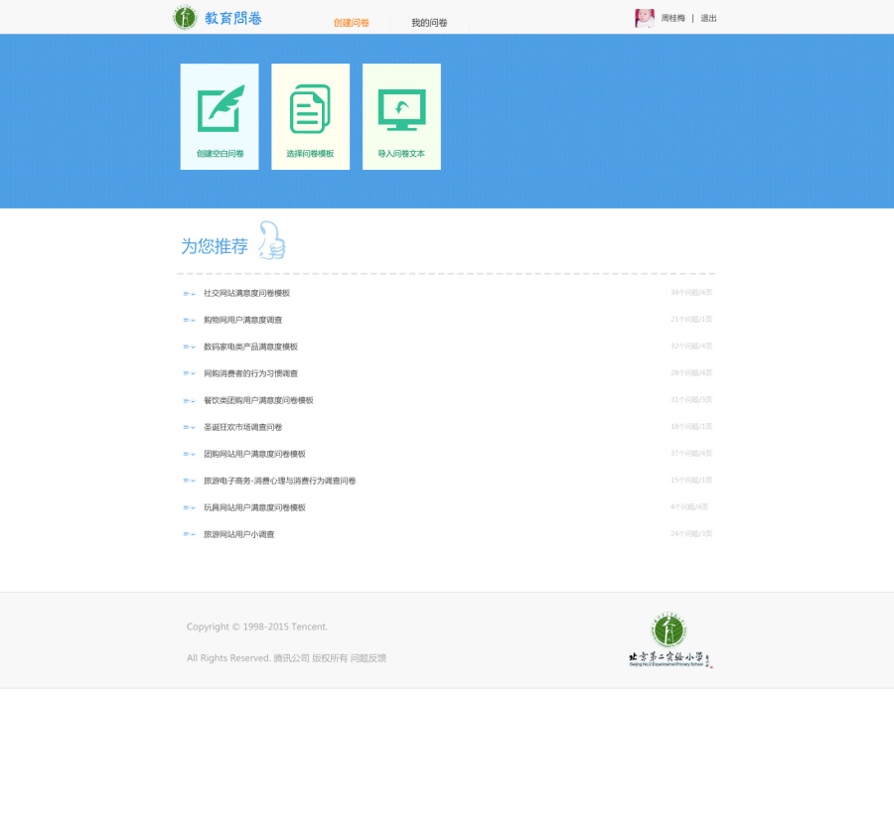Image resolution: width=894 pixels, height=838 pixels.
Task: Click the 24个问题/3页 count
Action: (x=691, y=533)
